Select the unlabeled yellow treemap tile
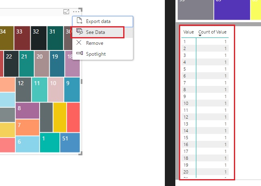The image size is (261, 186). 60,117
